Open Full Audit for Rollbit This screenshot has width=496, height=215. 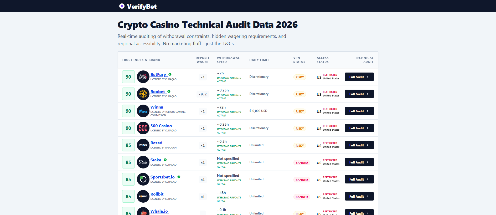point(359,196)
